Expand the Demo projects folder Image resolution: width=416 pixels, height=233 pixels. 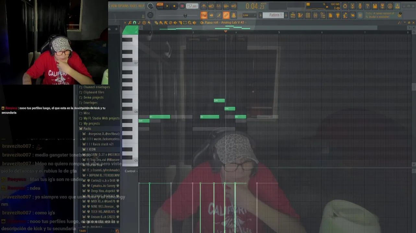tap(93, 97)
